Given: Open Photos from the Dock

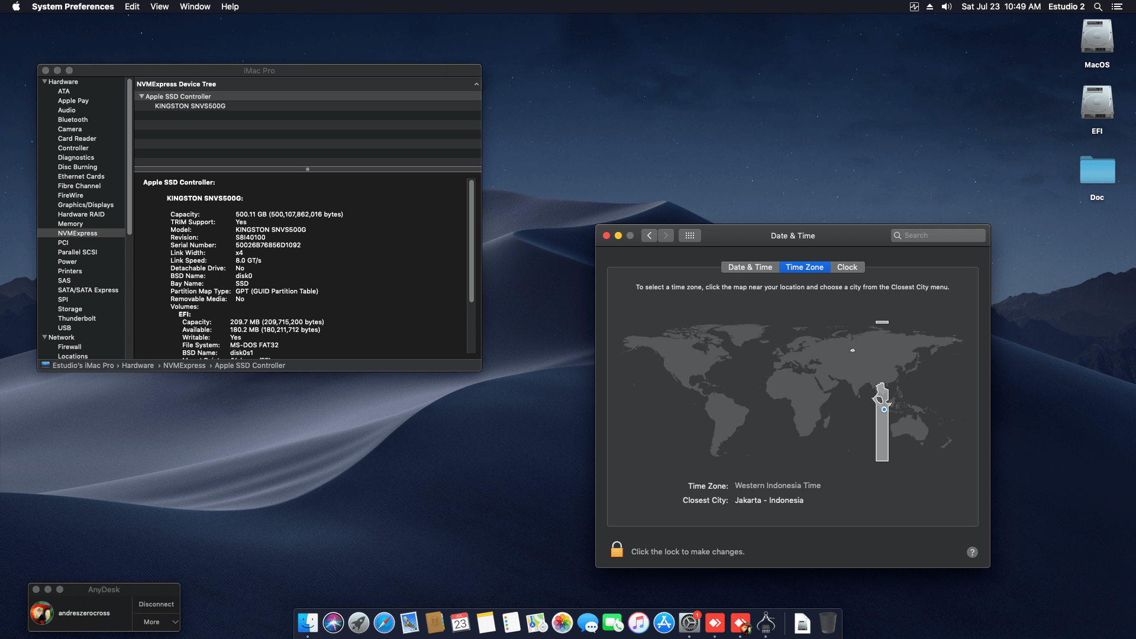Looking at the screenshot, I should [562, 622].
